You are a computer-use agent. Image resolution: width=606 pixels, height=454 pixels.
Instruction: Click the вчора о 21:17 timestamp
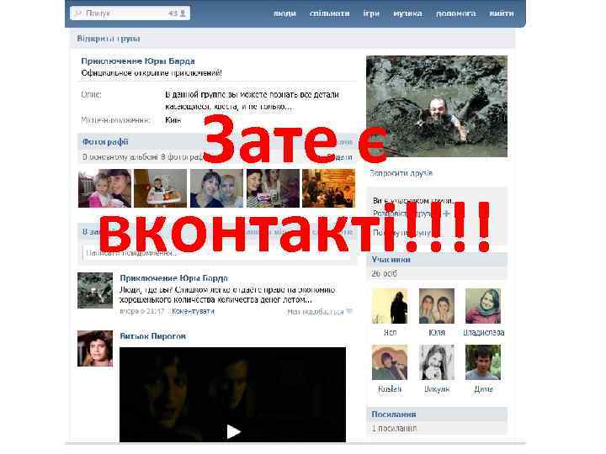click(x=142, y=311)
